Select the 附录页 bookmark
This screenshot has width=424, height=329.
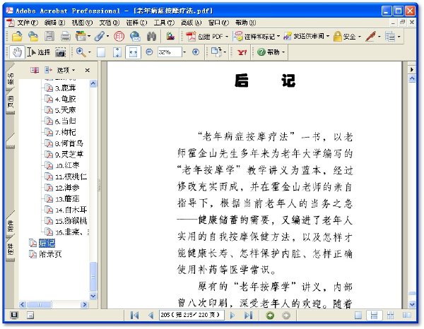(x=50, y=254)
